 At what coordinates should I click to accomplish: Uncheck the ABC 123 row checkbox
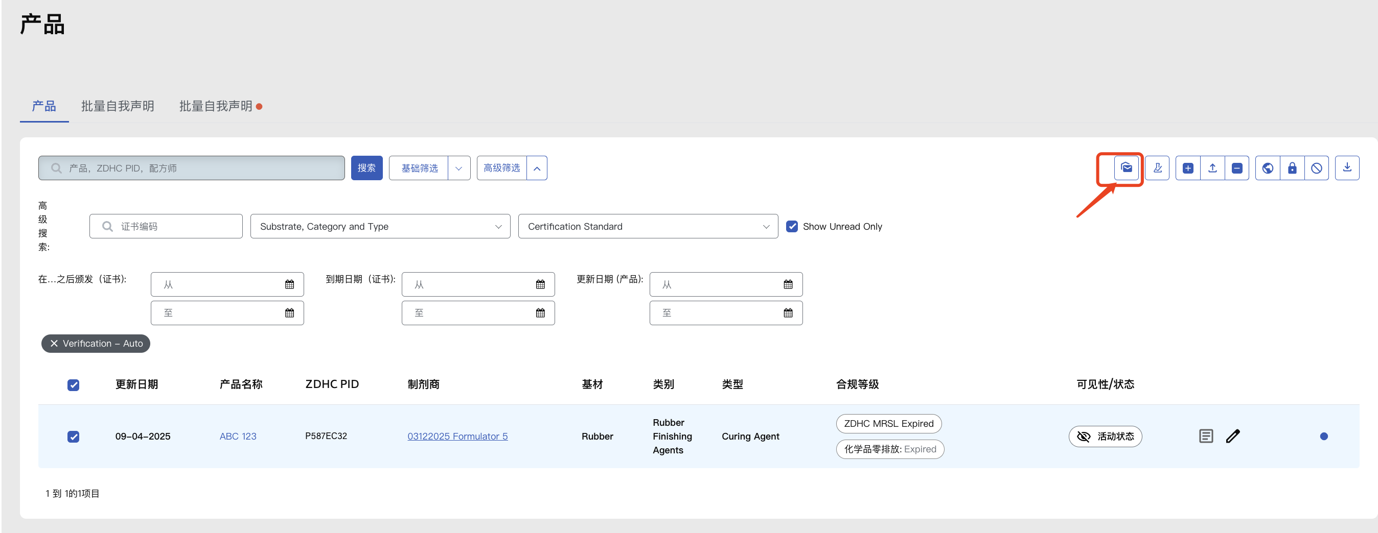73,437
